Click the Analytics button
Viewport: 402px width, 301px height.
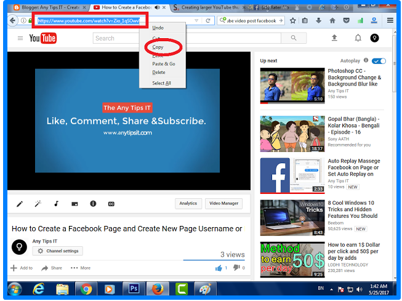188,203
